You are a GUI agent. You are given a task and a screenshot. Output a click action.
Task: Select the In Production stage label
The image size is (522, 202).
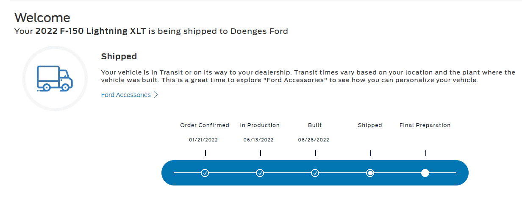[x=260, y=125]
